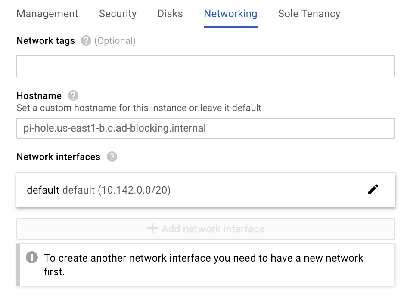Click the plus icon for adding interface
Screen dimensions: 410x308
point(152,228)
